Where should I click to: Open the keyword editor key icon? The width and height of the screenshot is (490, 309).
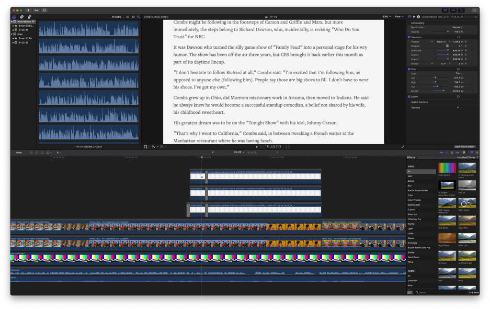(36, 10)
